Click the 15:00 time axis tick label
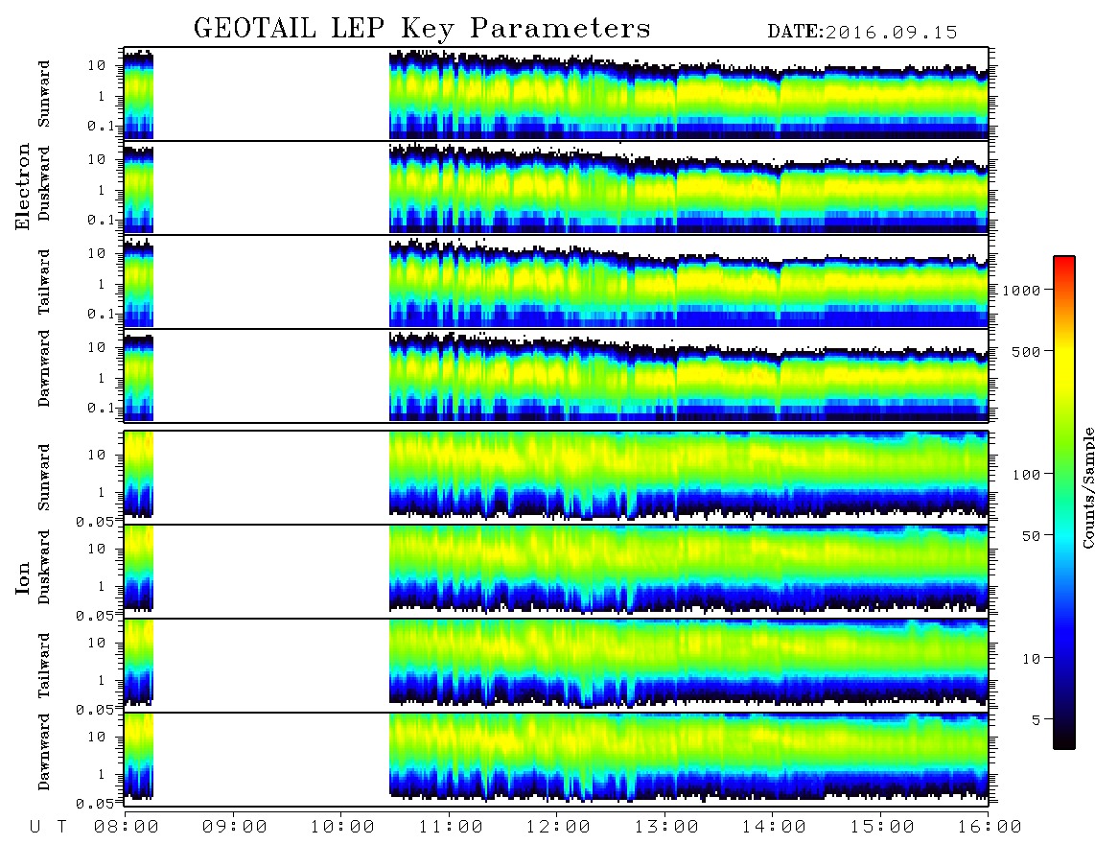Viewport: 1095px width, 844px height. (x=882, y=828)
